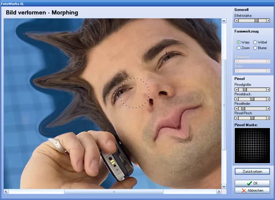Increase Pinselgröße with its right arrow
This screenshot has width=275, height=200.
[268, 90]
